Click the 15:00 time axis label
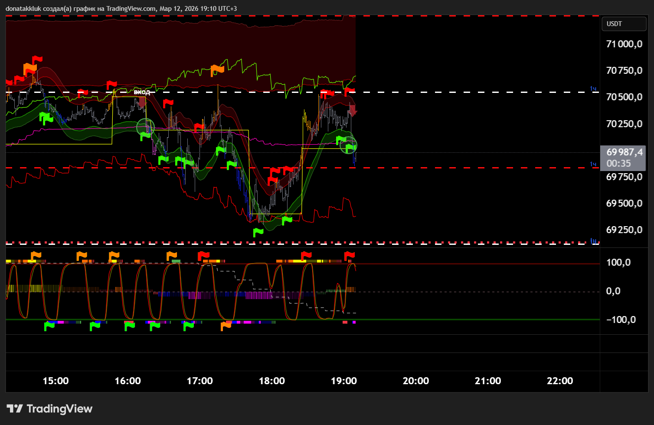The image size is (654, 425). pos(56,381)
